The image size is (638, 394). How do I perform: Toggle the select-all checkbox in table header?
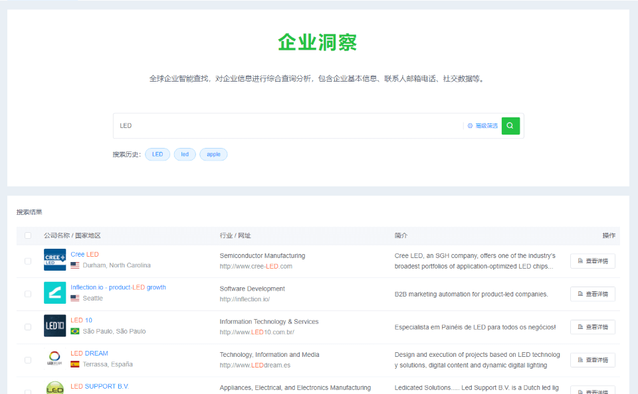pyautogui.click(x=28, y=235)
